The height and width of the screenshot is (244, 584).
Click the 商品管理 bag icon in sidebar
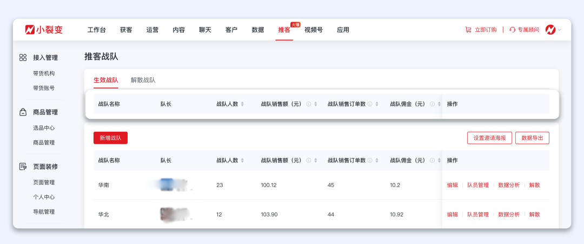(23, 112)
